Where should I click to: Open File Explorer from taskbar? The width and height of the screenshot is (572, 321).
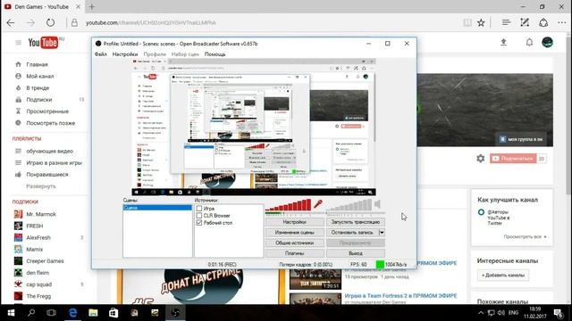(93, 313)
